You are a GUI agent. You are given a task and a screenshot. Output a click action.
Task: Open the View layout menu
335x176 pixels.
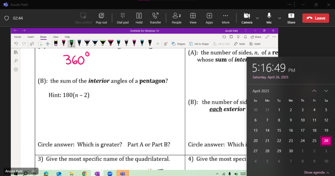click(x=193, y=18)
